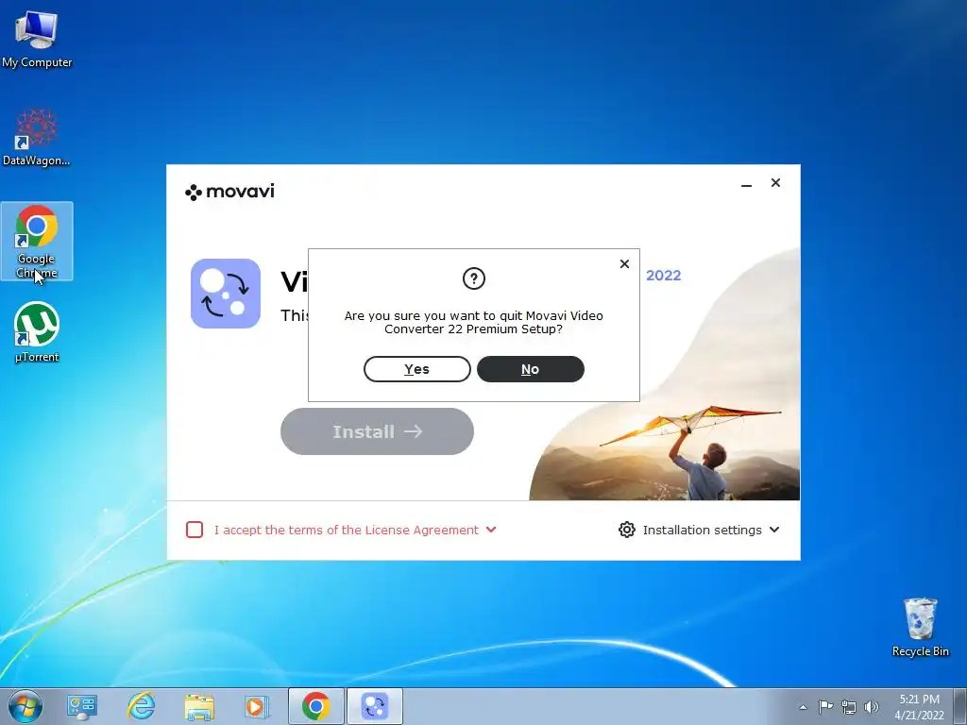Switch to Google Chrome on taskbar
Image resolution: width=967 pixels, height=725 pixels.
pyautogui.click(x=315, y=706)
